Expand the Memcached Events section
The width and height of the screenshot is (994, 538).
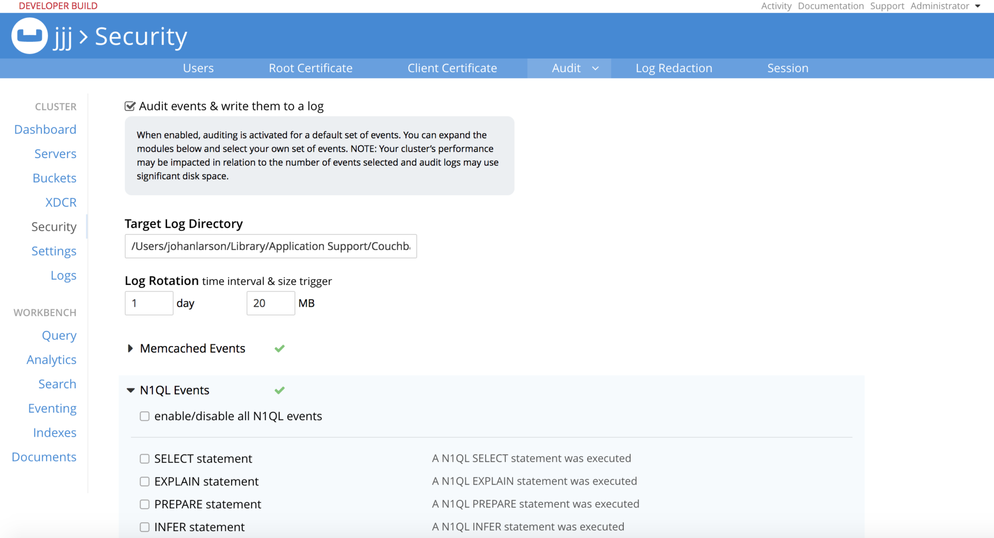click(x=130, y=348)
